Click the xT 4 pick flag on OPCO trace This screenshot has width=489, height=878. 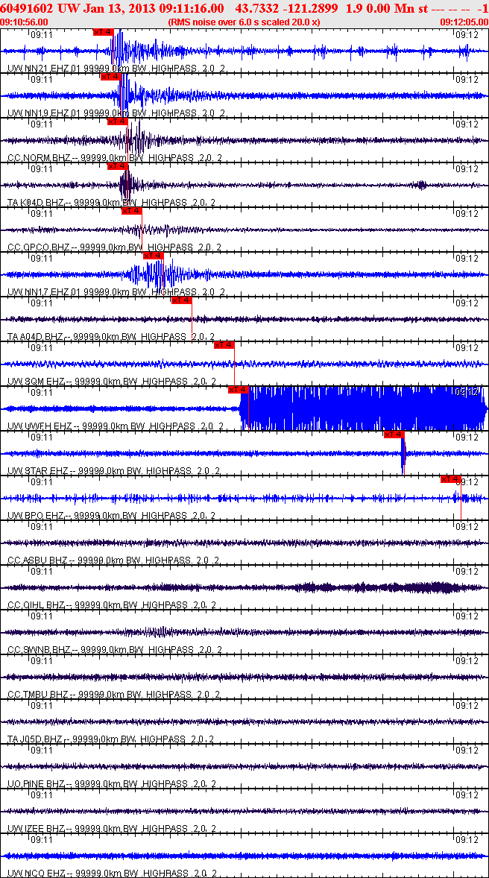coord(131,211)
